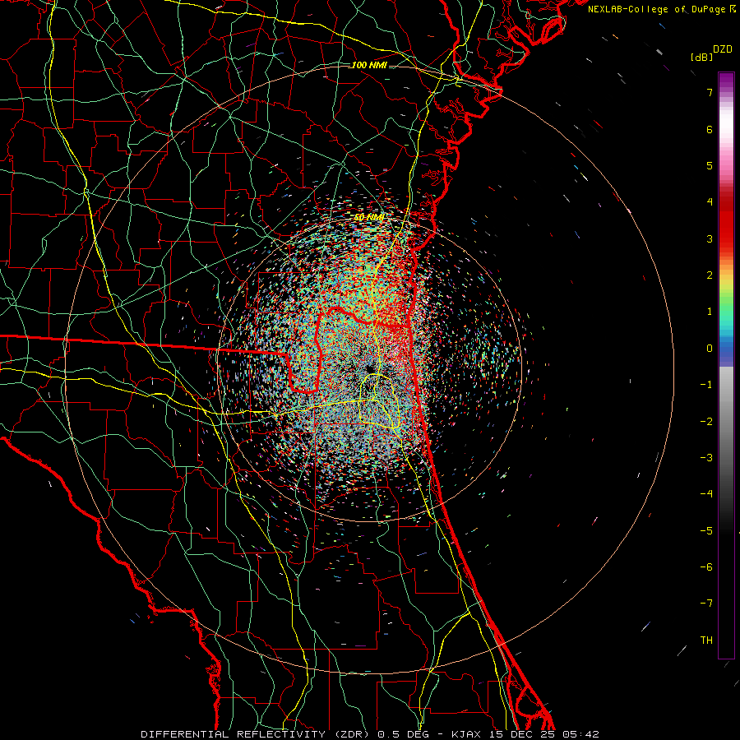
Task: Click the -7 tick label on the scale
Action: pyautogui.click(x=706, y=604)
